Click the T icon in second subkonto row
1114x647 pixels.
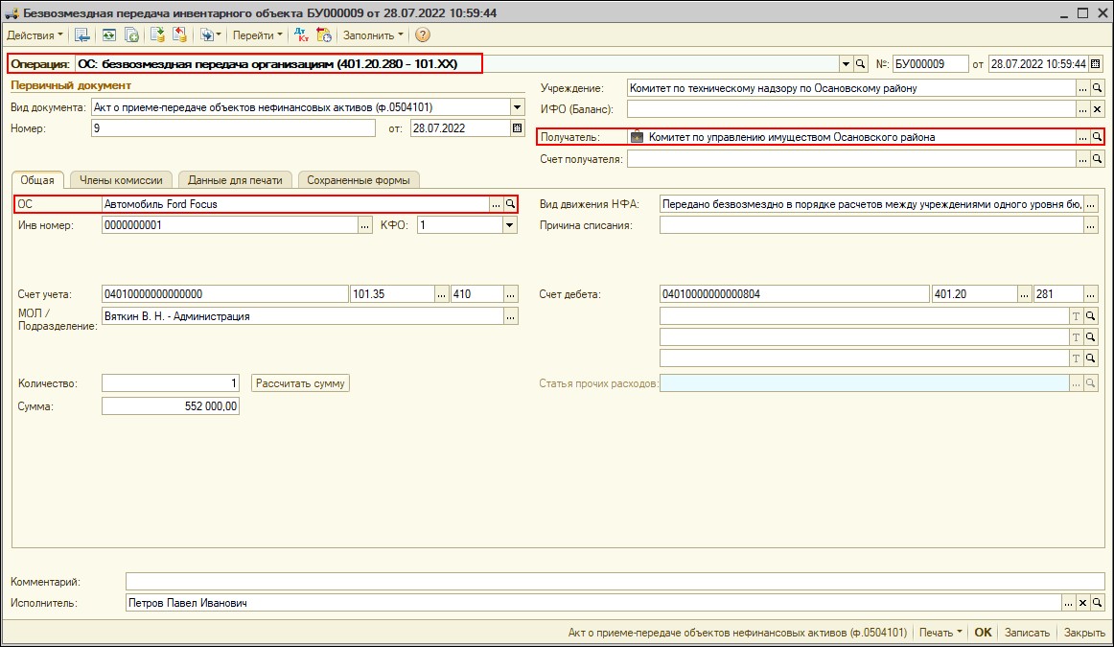[x=1077, y=337]
